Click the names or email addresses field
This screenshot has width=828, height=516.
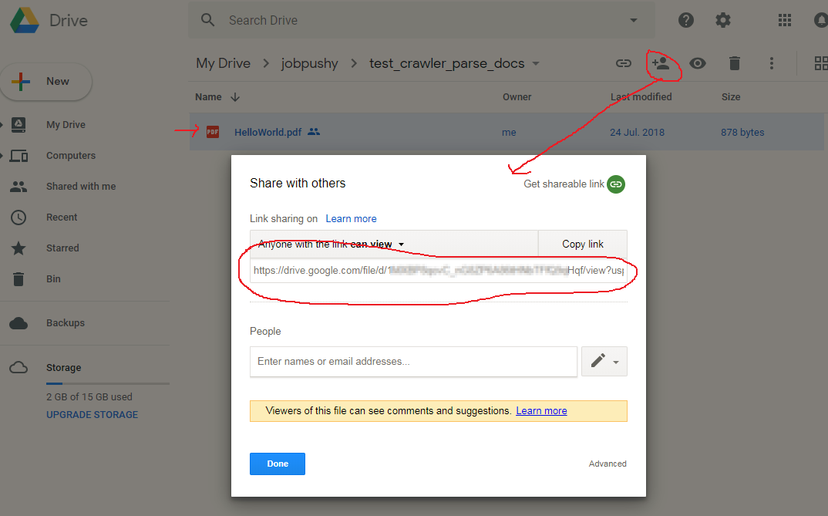coord(413,361)
